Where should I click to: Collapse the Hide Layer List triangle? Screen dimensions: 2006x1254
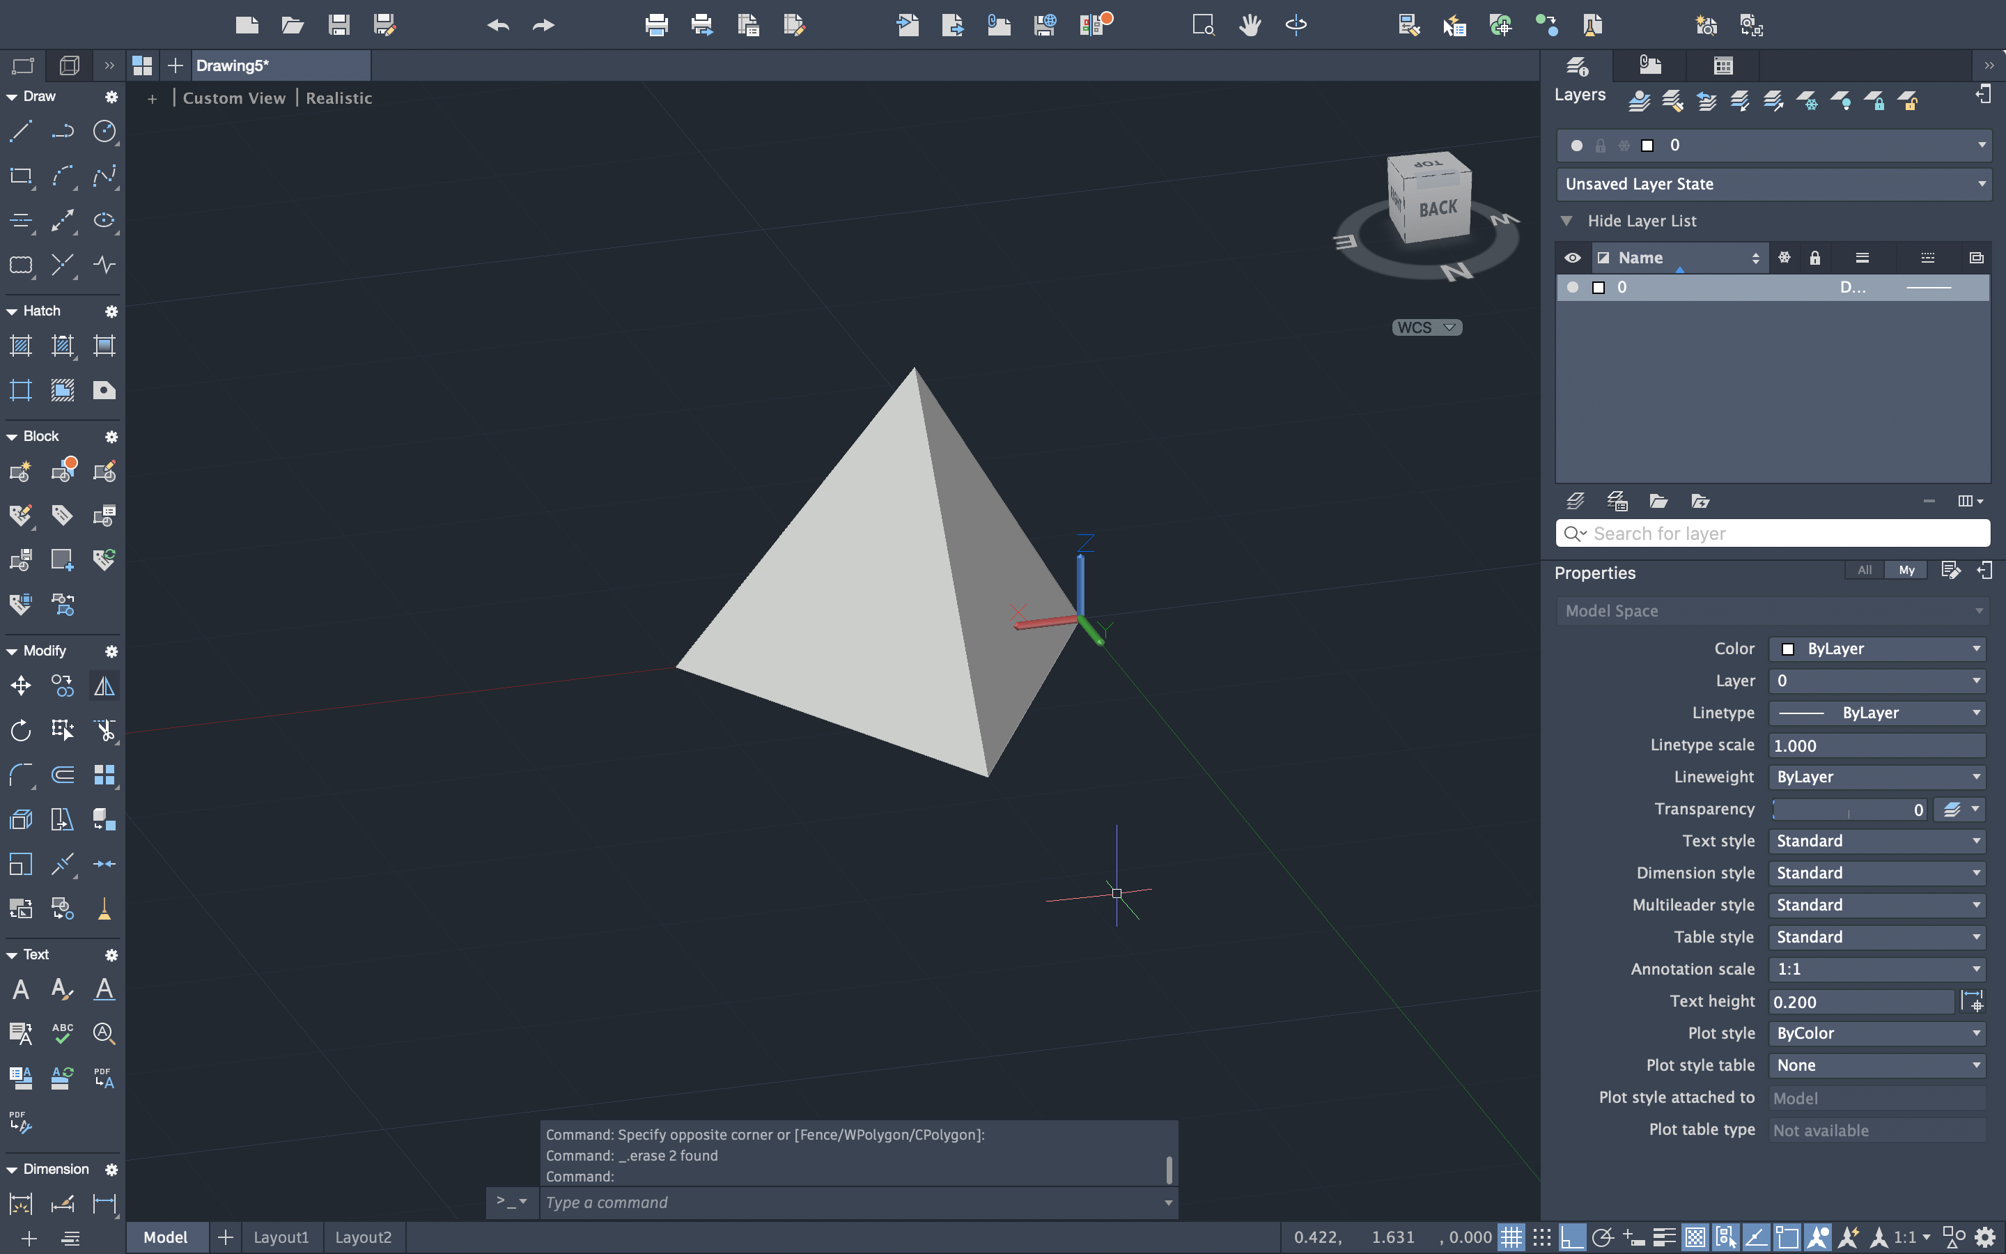pyautogui.click(x=1566, y=221)
